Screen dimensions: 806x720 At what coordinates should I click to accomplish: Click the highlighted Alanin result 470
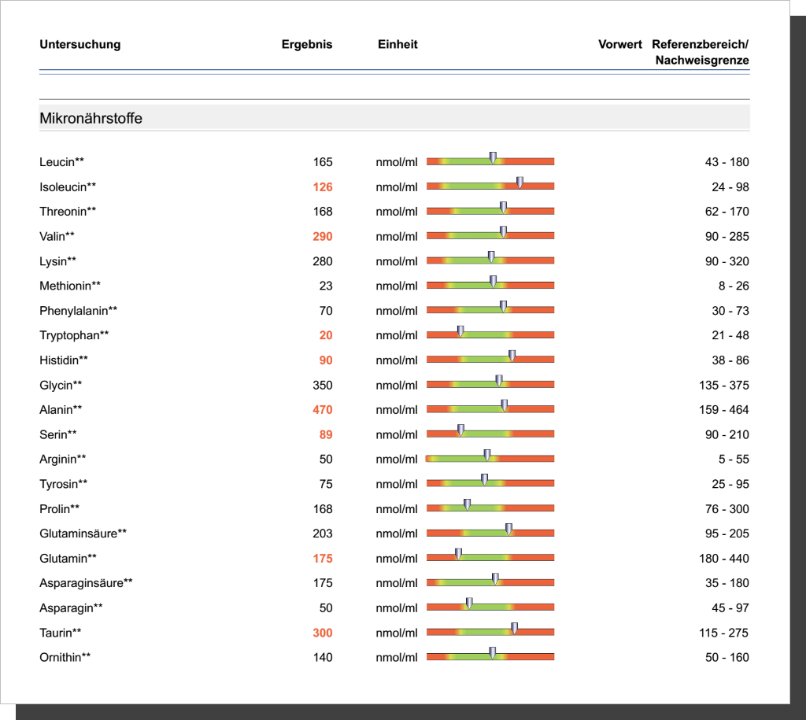[x=322, y=410]
